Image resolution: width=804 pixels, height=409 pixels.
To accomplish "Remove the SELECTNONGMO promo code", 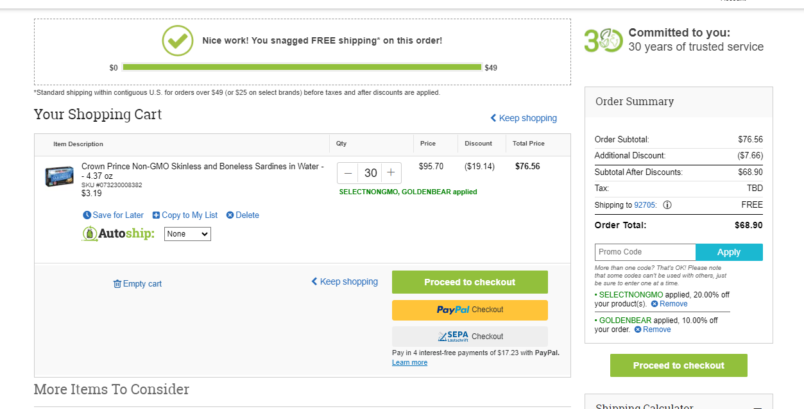I will pos(669,304).
